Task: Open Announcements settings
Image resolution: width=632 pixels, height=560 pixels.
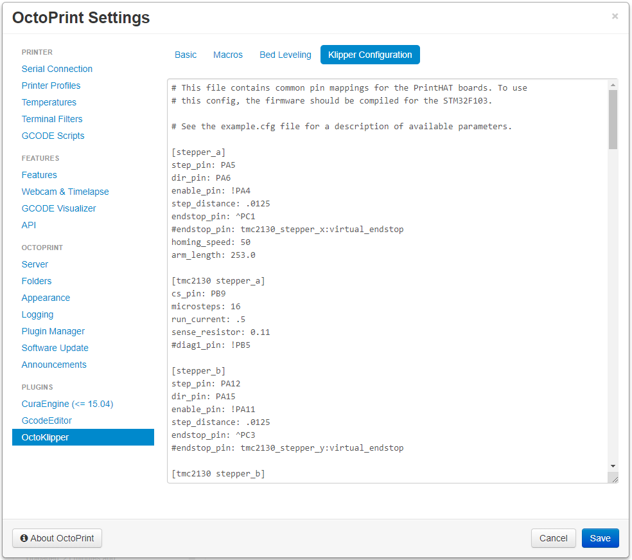Action: click(53, 365)
